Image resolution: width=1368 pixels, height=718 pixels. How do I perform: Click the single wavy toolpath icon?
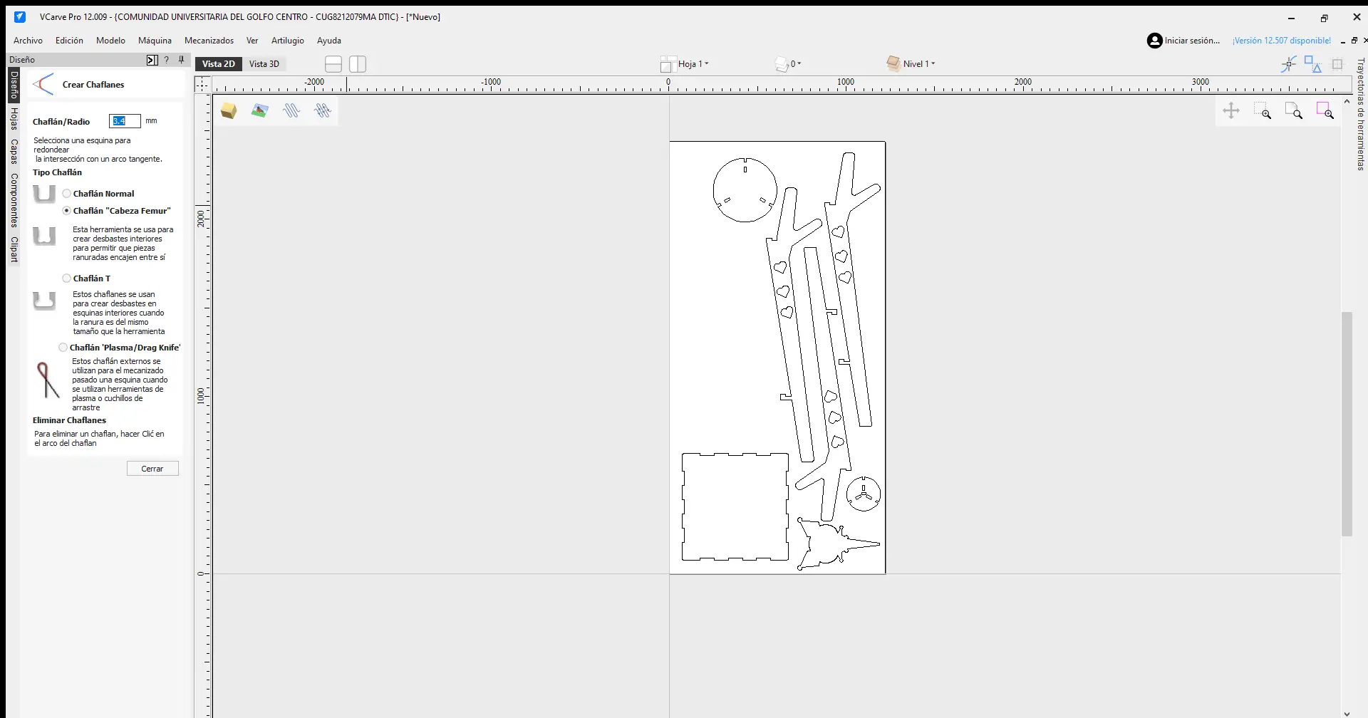pyautogui.click(x=291, y=110)
